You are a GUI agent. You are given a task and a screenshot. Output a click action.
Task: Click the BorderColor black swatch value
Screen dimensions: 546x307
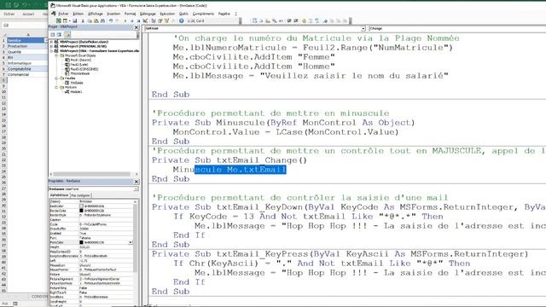82,211
